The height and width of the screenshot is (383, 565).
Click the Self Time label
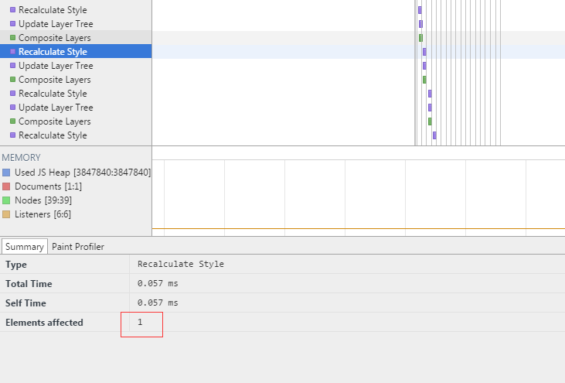26,303
